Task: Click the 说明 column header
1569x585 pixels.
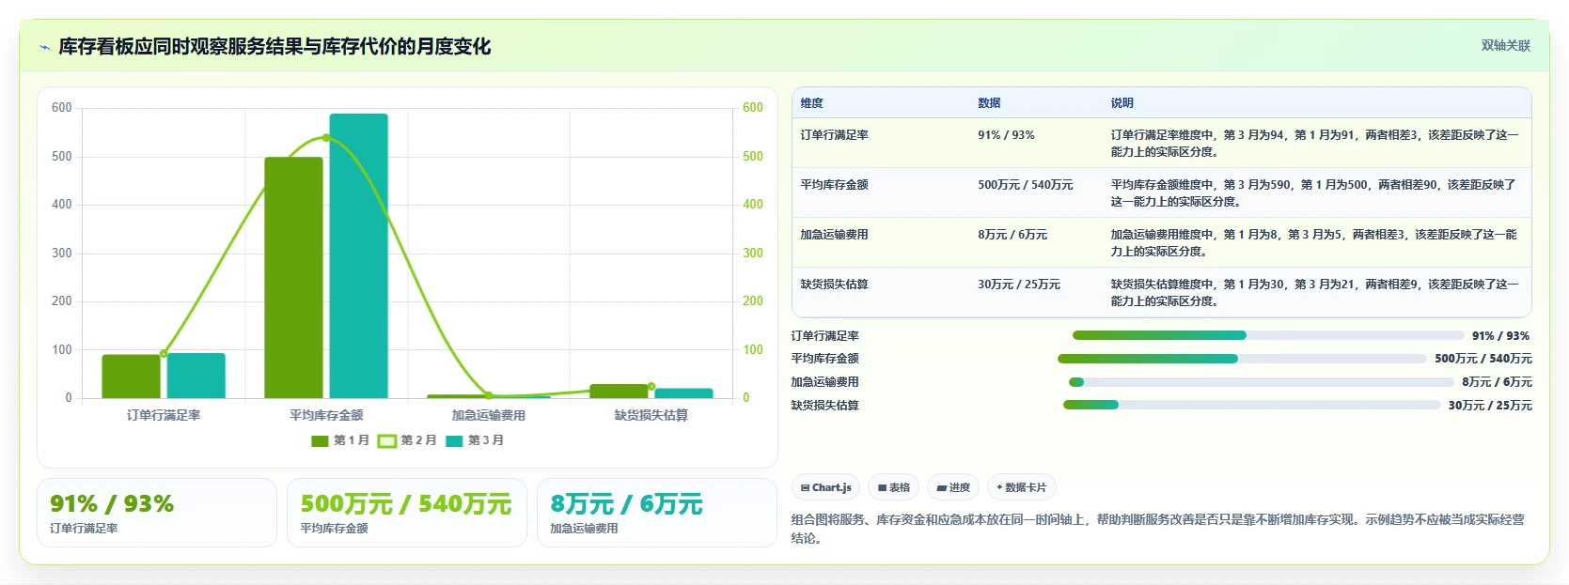Action: click(x=1122, y=103)
